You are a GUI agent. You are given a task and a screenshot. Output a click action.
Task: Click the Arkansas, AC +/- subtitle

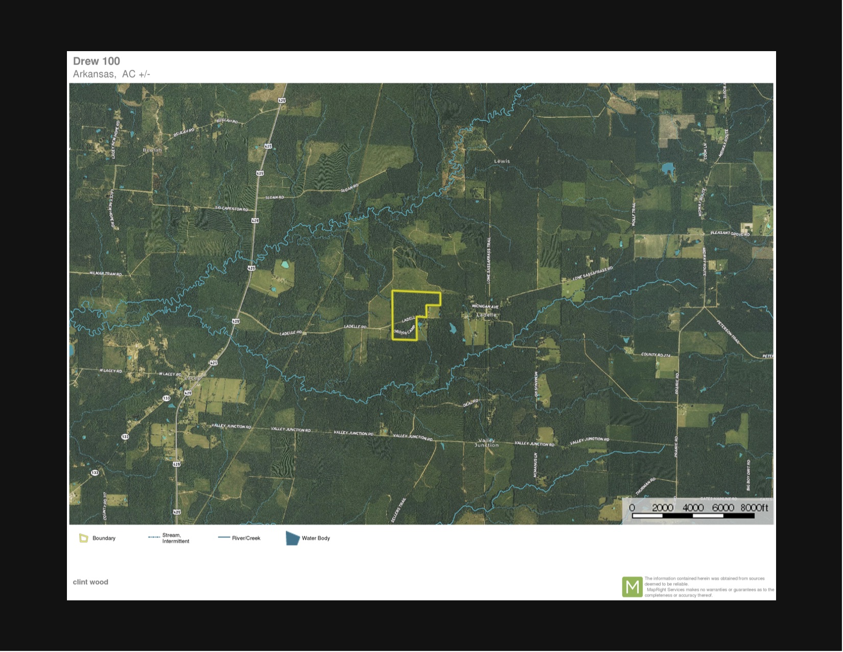[x=111, y=74]
